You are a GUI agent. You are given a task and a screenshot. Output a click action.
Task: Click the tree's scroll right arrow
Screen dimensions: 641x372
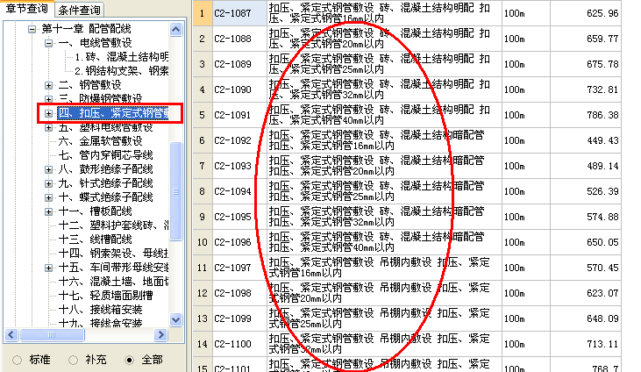(x=161, y=335)
